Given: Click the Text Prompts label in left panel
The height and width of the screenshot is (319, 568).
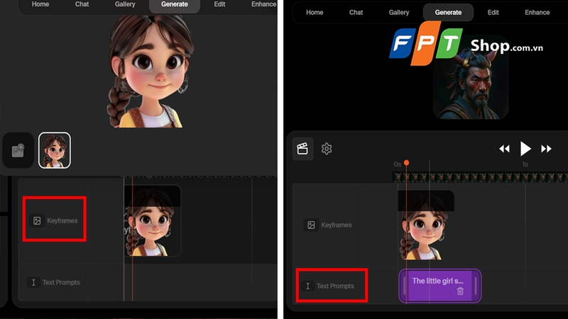Looking at the screenshot, I should click(61, 282).
